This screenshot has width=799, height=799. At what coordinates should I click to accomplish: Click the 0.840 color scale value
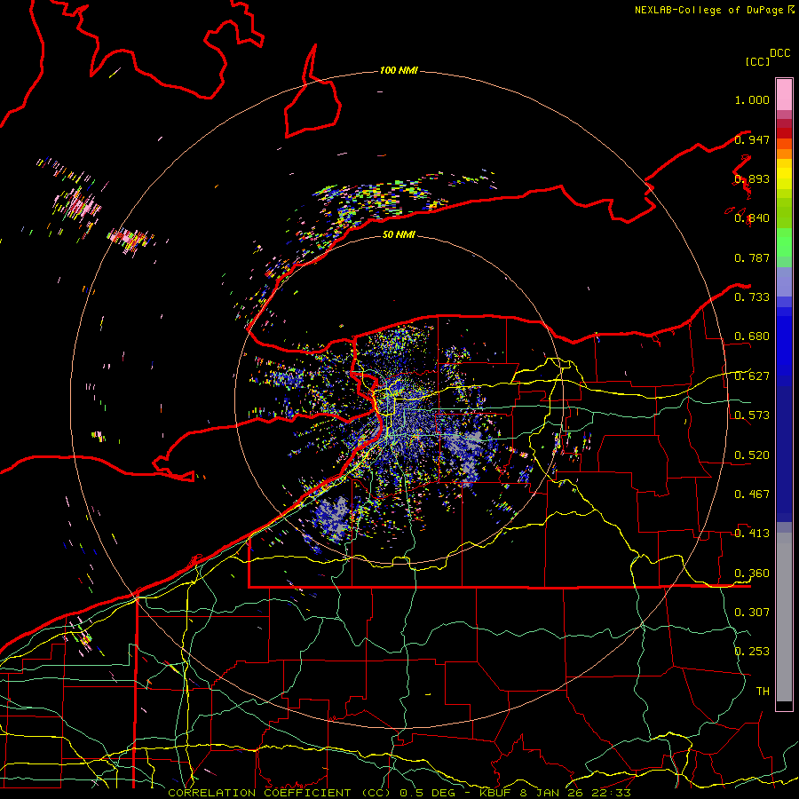[x=752, y=218]
